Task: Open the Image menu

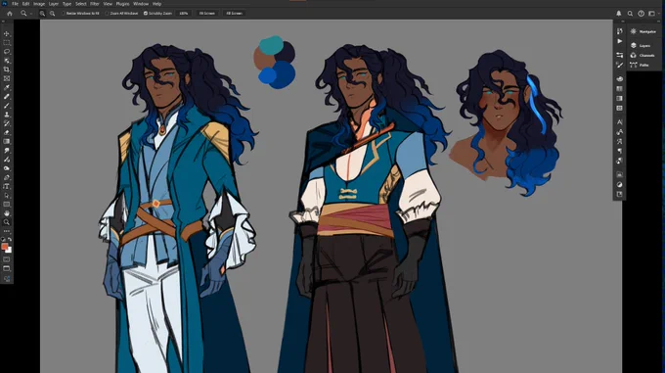Action: click(x=39, y=4)
